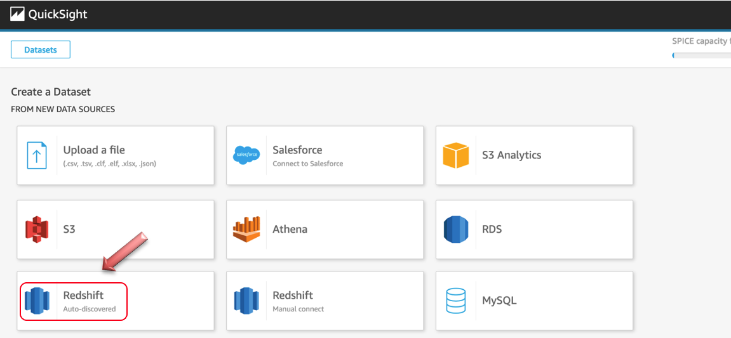Click the red S3 bucket icon
This screenshot has width=731, height=338.
tap(37, 230)
